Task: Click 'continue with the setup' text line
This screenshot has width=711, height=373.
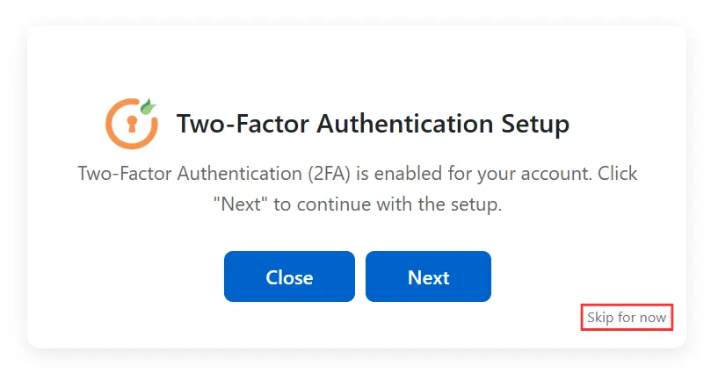Action: click(x=398, y=205)
